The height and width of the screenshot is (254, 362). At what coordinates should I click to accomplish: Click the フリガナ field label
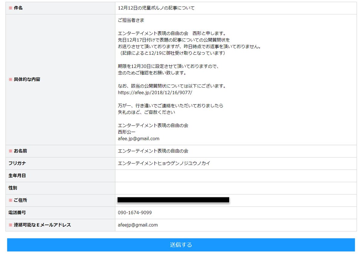click(17, 163)
